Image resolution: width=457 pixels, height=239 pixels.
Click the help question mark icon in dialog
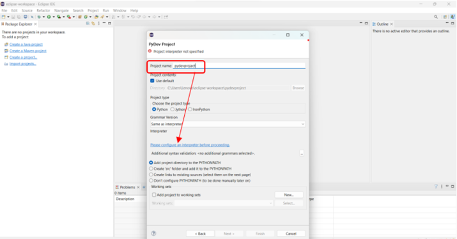153,233
